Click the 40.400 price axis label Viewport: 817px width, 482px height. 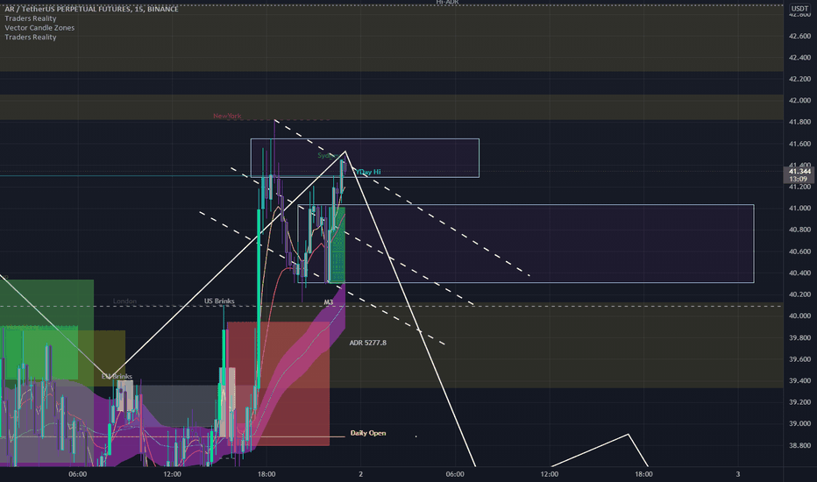pos(799,273)
